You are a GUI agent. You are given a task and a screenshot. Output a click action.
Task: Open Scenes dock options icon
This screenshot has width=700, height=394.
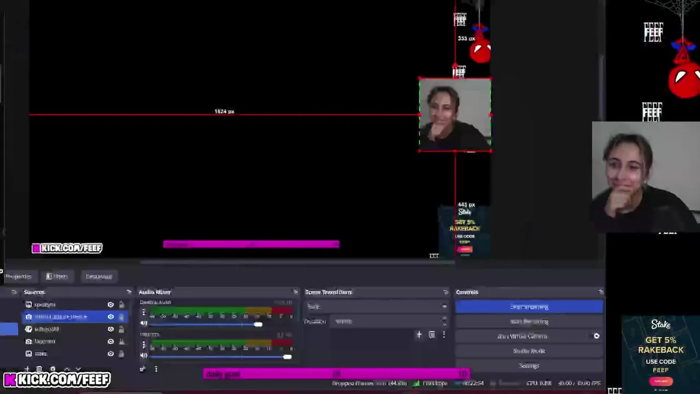pos(14,292)
